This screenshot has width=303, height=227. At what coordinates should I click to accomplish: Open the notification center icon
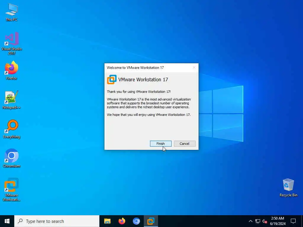pyautogui.click(x=293, y=221)
